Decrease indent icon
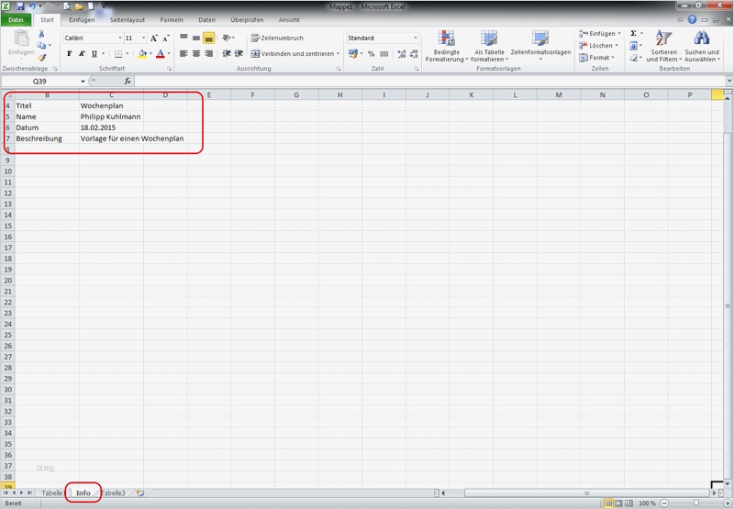Screen dimensions: 734x509 pyautogui.click(x=227, y=54)
